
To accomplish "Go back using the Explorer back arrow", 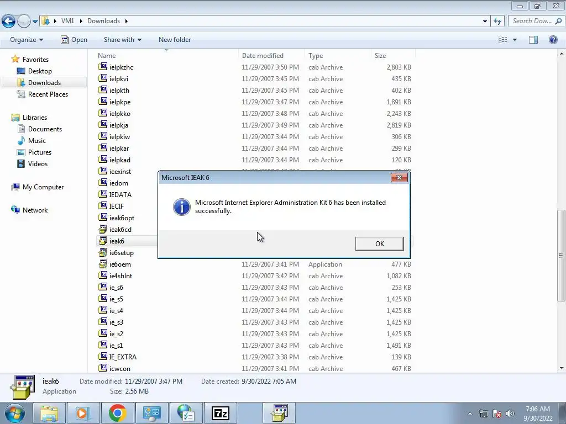I will tap(9, 21).
